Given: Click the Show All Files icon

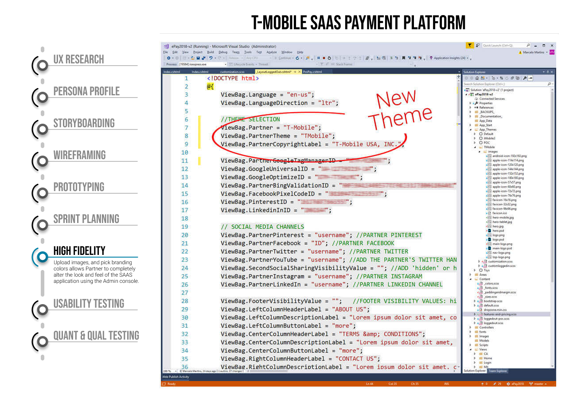Looking at the screenshot, I should coord(518,78).
